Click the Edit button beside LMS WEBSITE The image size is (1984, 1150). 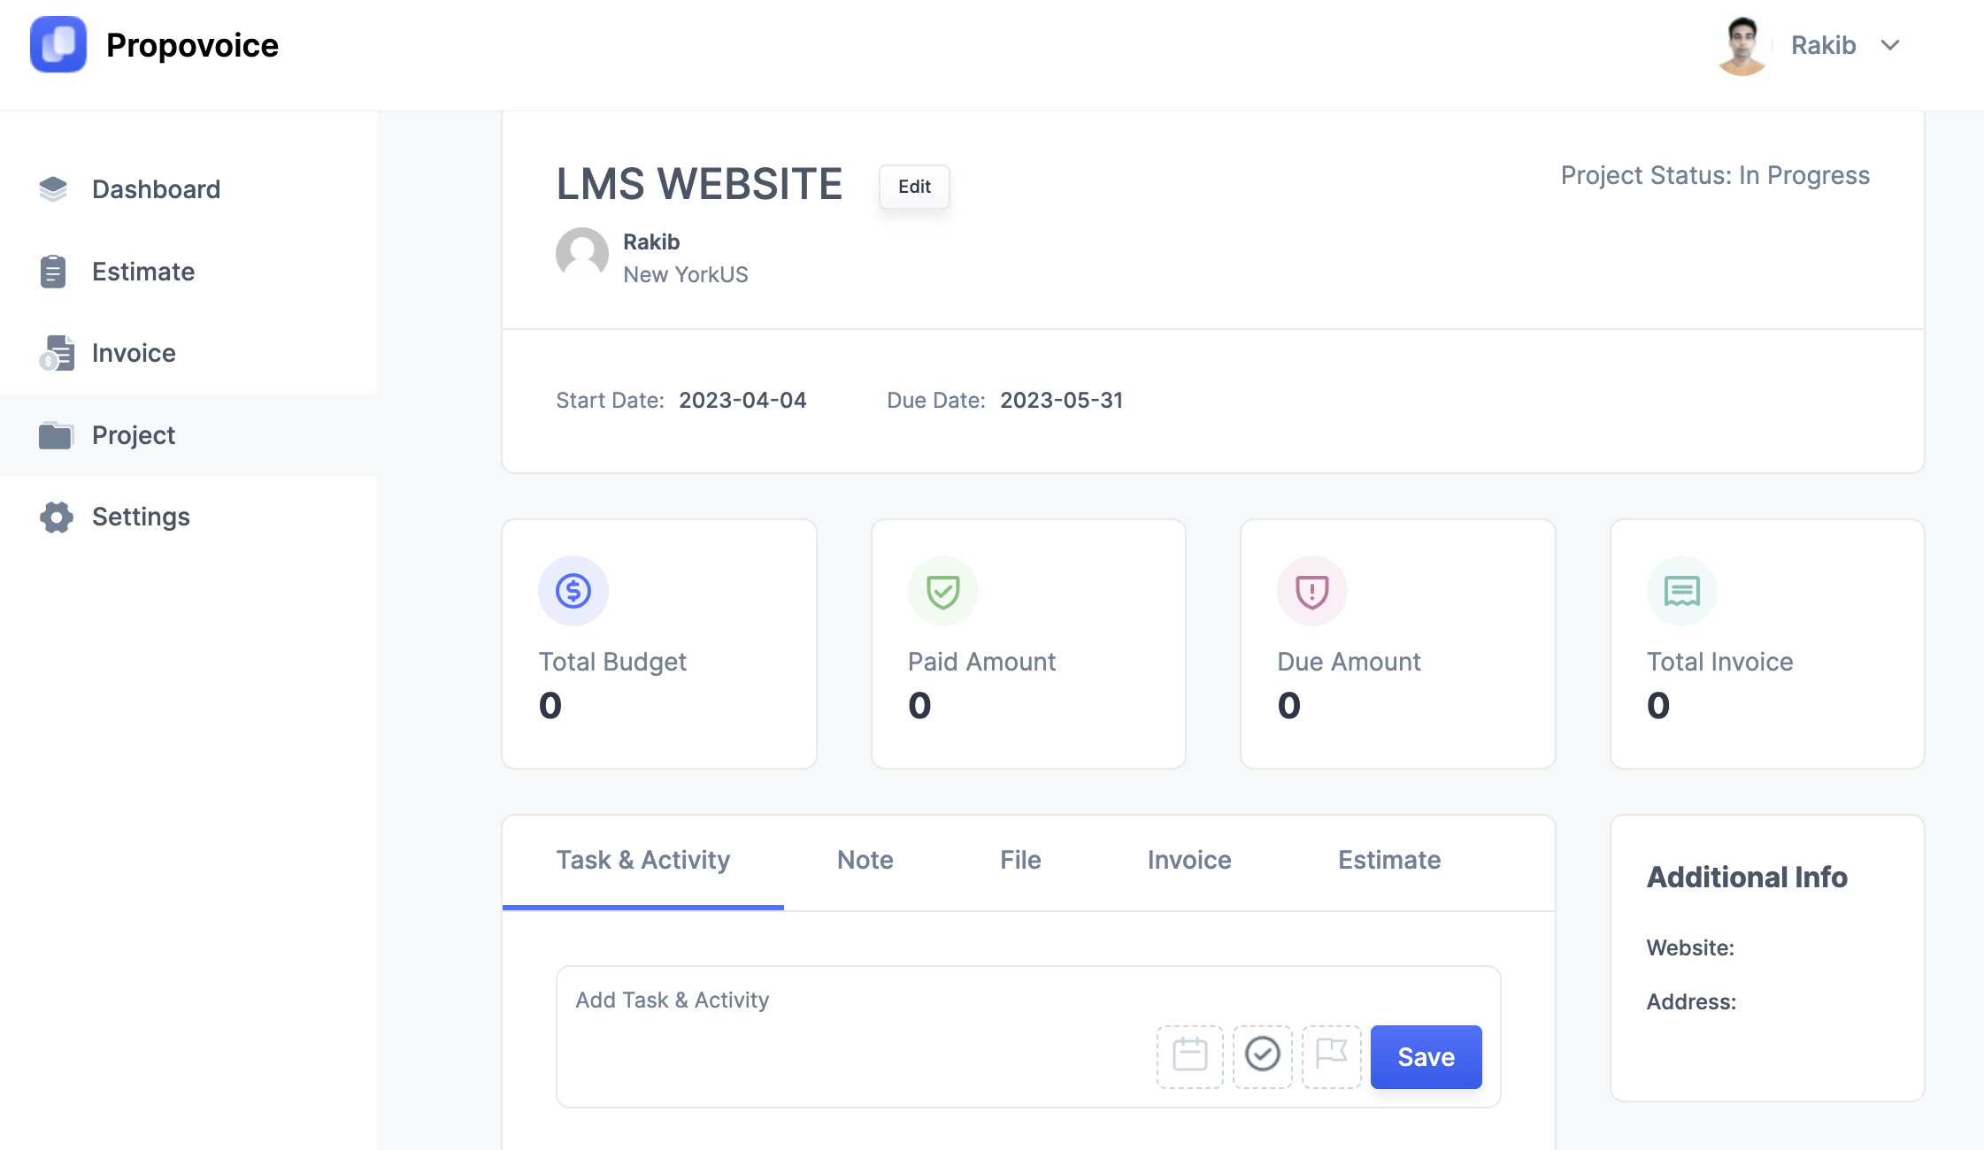coord(914,187)
